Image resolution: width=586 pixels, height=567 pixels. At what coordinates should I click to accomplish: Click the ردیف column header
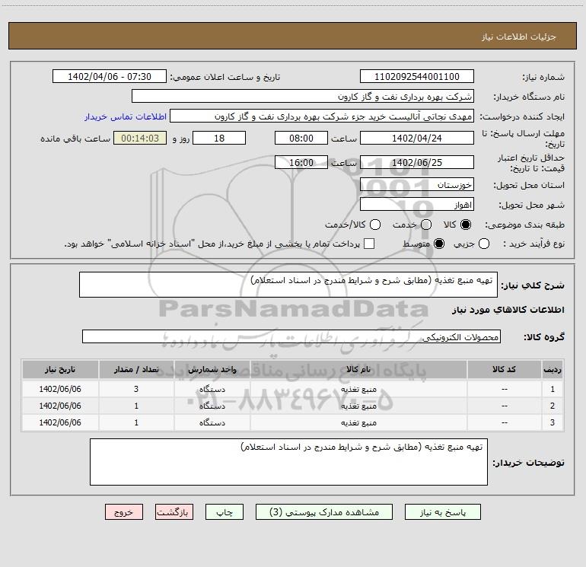553,369
